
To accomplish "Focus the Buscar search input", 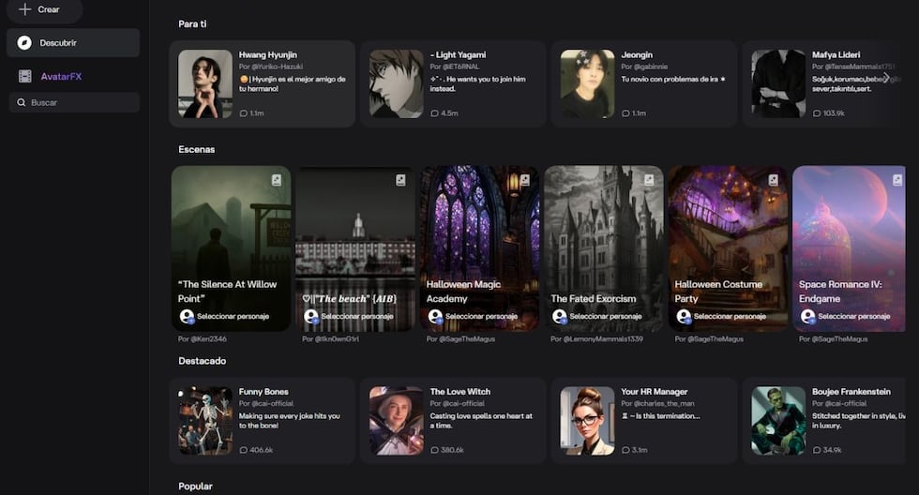I will (x=80, y=102).
